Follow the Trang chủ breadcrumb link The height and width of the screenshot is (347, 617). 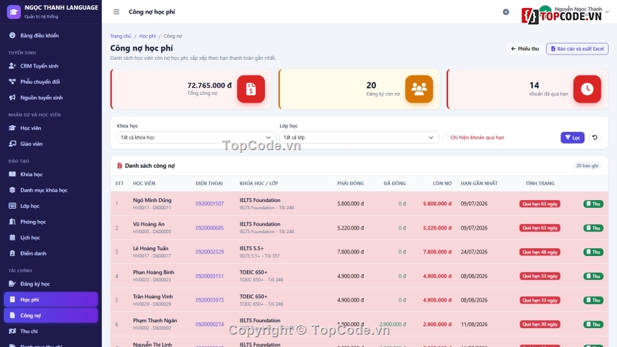click(x=121, y=36)
